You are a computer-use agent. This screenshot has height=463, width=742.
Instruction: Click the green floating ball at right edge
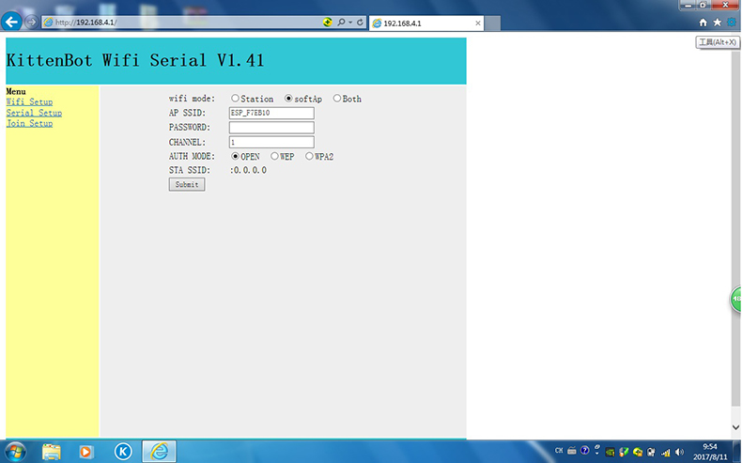(735, 299)
